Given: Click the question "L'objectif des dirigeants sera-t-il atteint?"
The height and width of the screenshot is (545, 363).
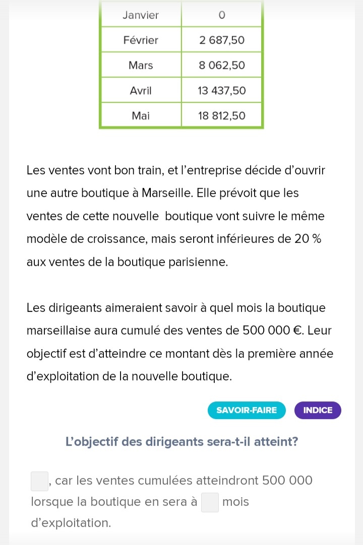Looking at the screenshot, I should pos(181,442).
